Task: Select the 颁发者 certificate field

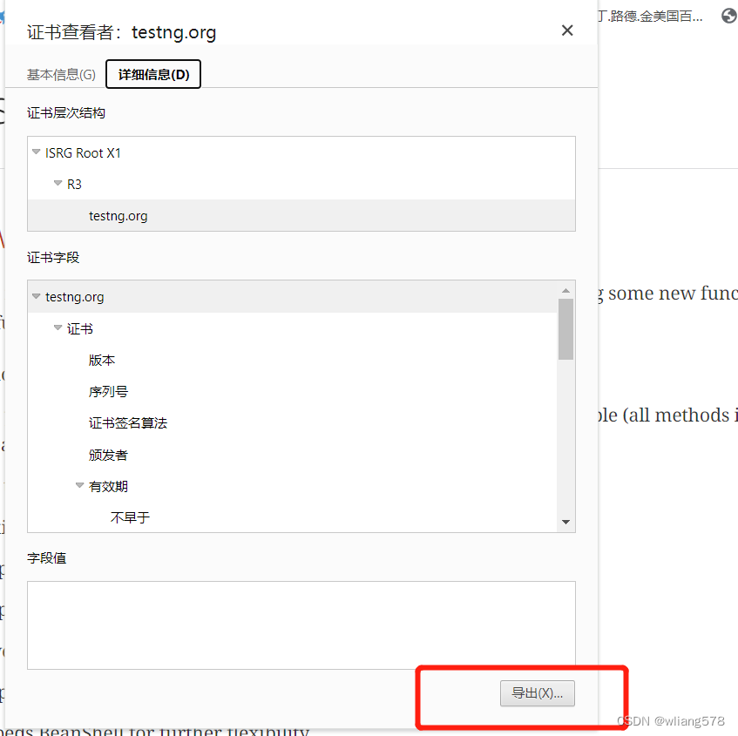Action: tap(107, 454)
